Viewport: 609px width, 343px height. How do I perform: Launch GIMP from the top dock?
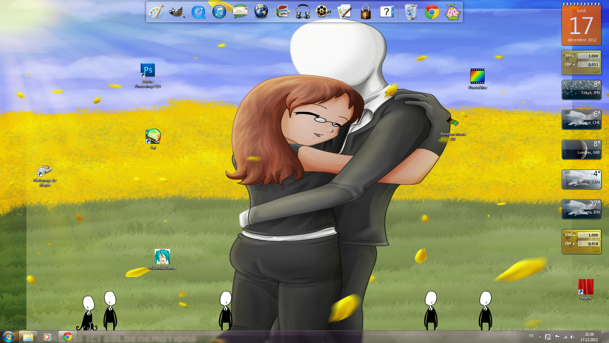point(177,12)
